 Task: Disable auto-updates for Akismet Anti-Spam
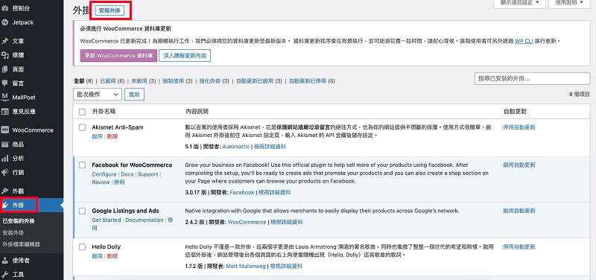pos(519,127)
